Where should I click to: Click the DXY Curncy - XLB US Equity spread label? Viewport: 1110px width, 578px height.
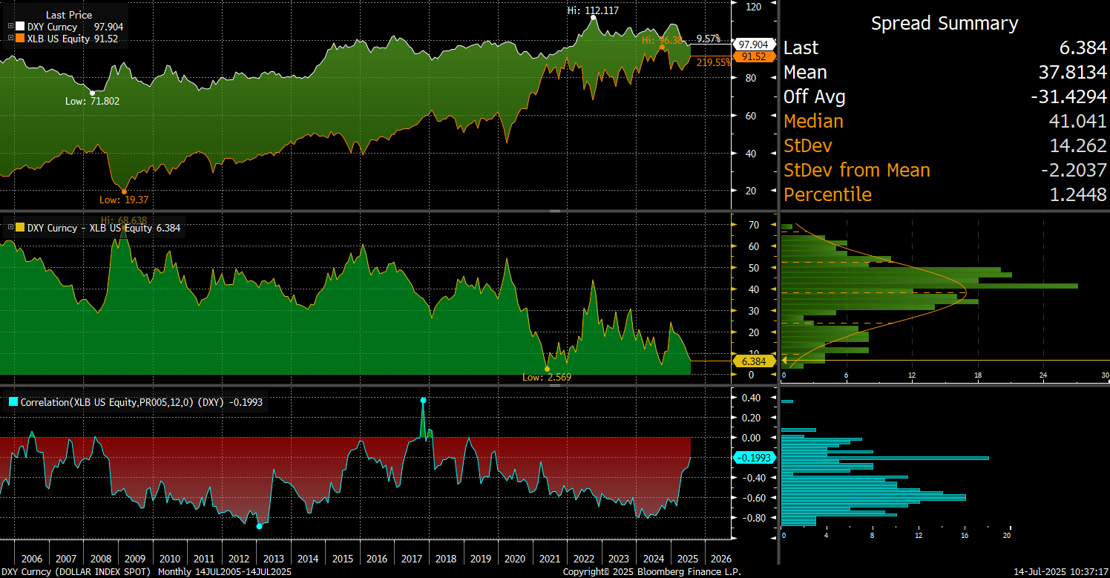[88, 228]
